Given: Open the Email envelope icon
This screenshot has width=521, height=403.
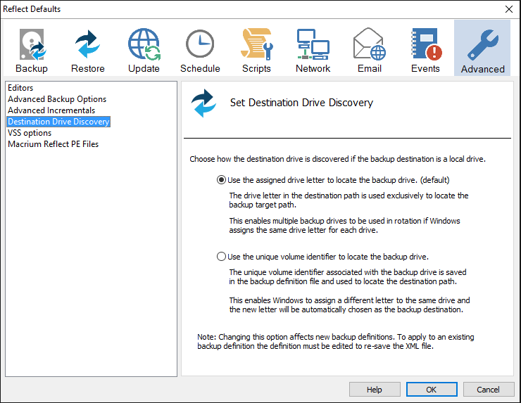Looking at the screenshot, I should pyautogui.click(x=369, y=45).
